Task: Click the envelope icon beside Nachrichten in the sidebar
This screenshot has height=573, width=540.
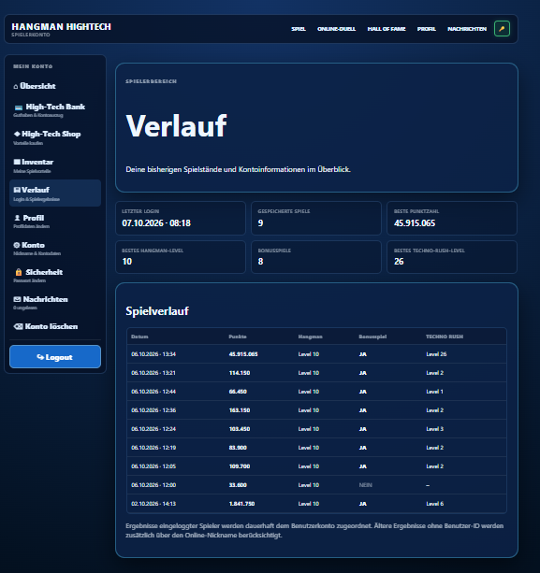Action: 17,299
